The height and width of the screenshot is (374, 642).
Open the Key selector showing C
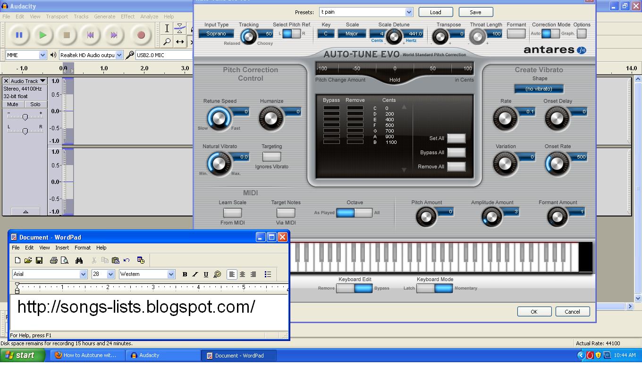tap(326, 33)
